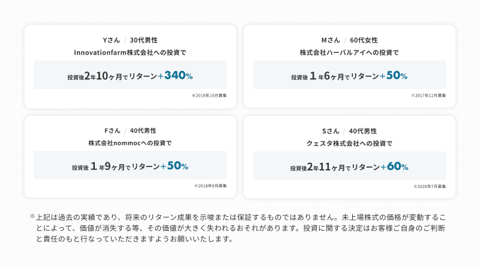Click the disclaimer paragraph starting with ※上記は過去の実績
The height and width of the screenshot is (268, 480).
(239, 227)
